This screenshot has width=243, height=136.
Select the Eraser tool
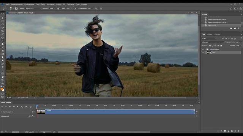click(x=3, y=51)
